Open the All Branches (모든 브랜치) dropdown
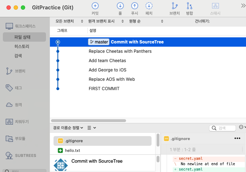 coord(69,21)
